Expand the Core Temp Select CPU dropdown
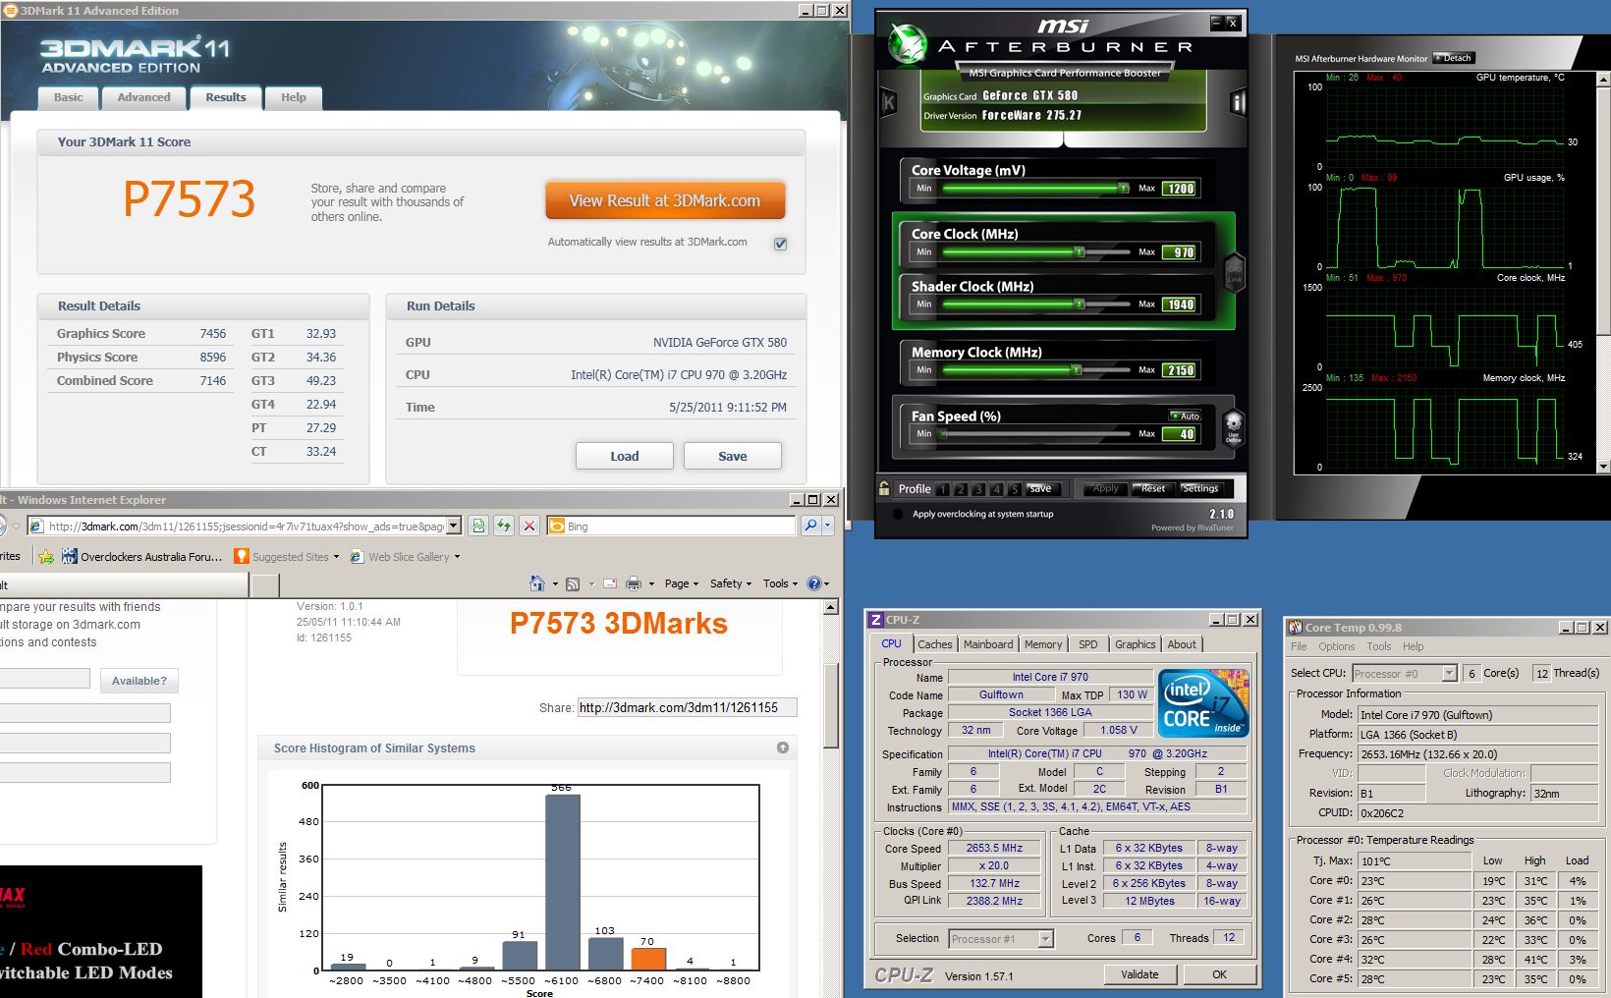 [1449, 673]
